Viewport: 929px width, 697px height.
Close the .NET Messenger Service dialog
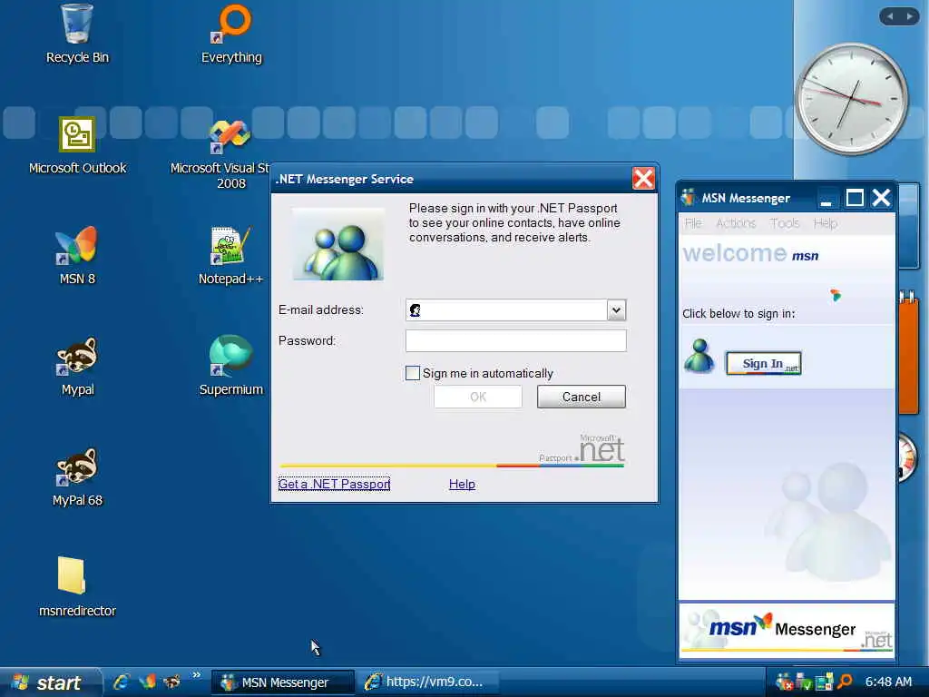coord(643,179)
